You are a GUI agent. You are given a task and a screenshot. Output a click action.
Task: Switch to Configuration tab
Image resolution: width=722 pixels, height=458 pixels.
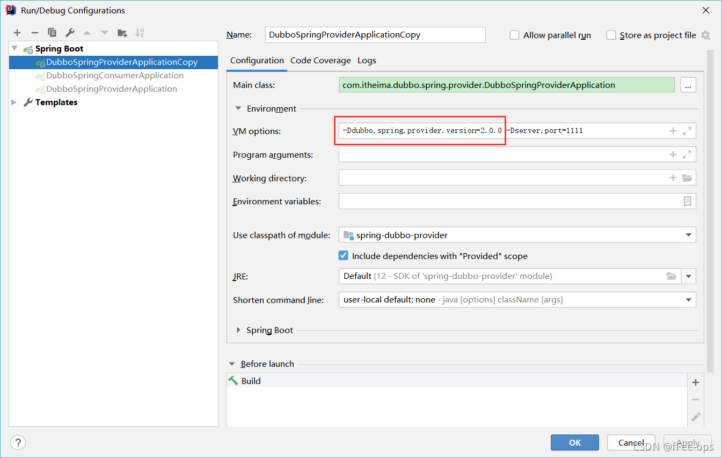click(257, 61)
